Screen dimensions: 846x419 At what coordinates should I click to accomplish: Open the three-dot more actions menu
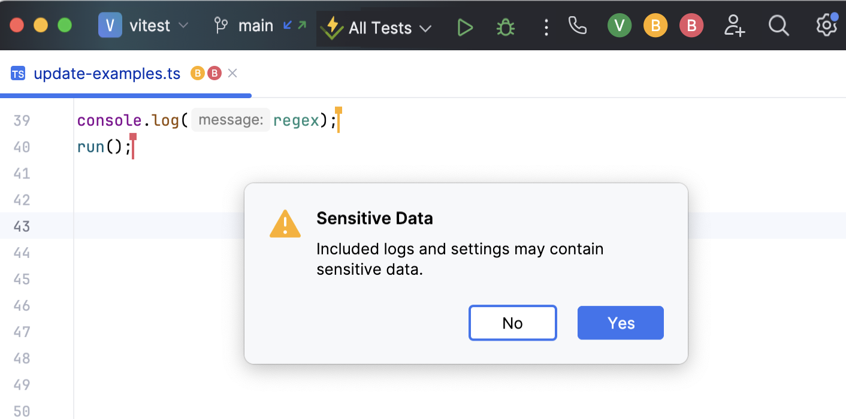(x=546, y=28)
